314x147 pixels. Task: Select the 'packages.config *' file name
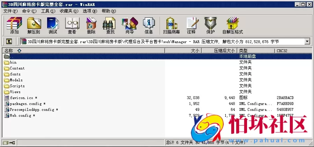point(28,104)
